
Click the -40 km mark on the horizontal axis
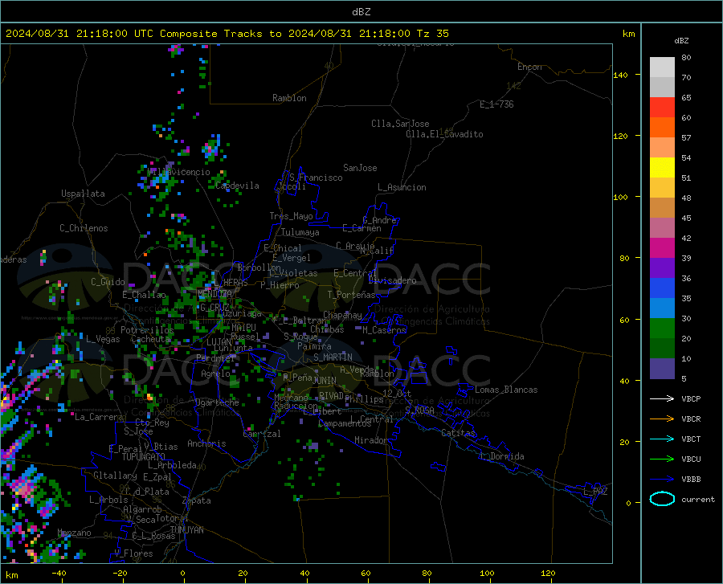[x=59, y=573]
